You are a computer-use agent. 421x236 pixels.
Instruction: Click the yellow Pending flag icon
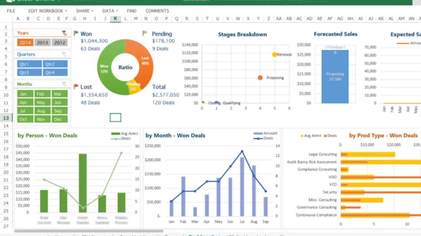pos(145,33)
